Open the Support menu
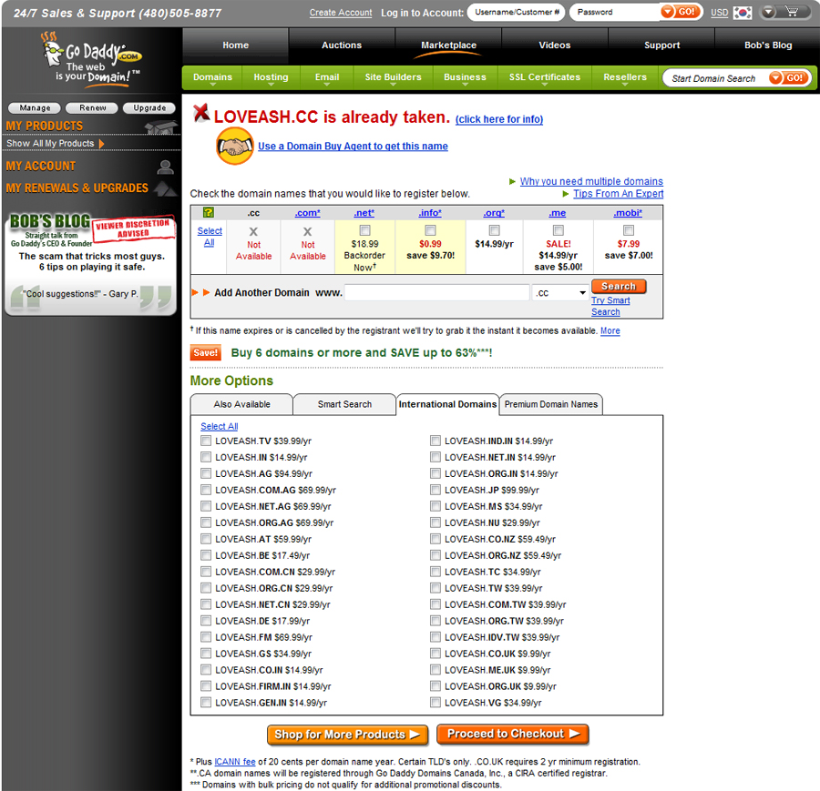The height and width of the screenshot is (791, 820). [x=661, y=46]
